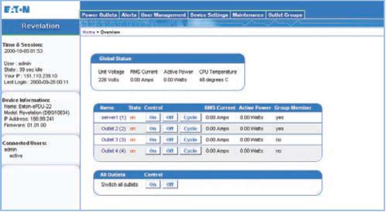Click the Eaton logo
Screen dimensions: 386x212
click(17, 10)
